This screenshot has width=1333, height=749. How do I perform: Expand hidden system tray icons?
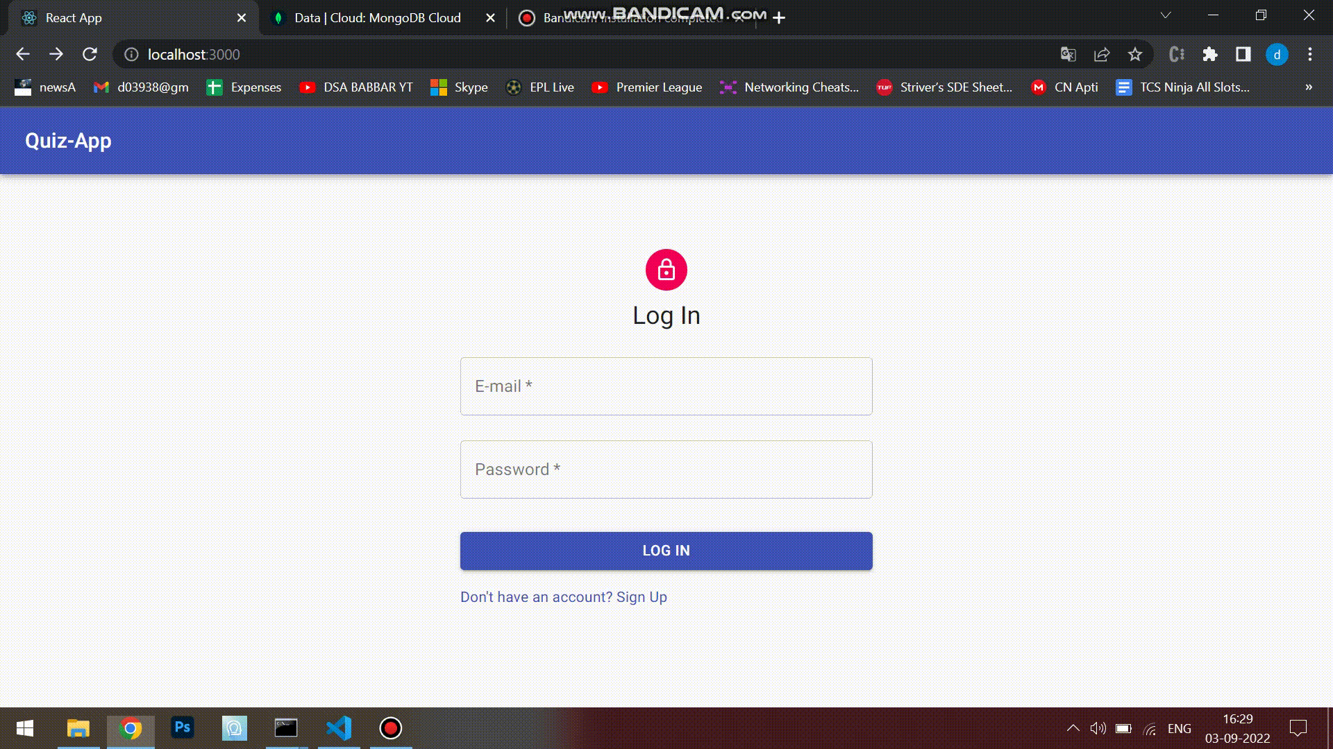pos(1072,728)
